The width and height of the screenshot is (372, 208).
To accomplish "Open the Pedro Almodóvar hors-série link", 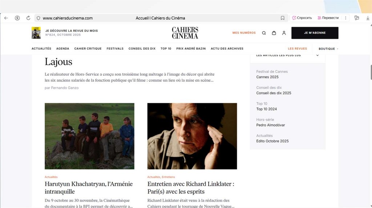I will 270,125.
